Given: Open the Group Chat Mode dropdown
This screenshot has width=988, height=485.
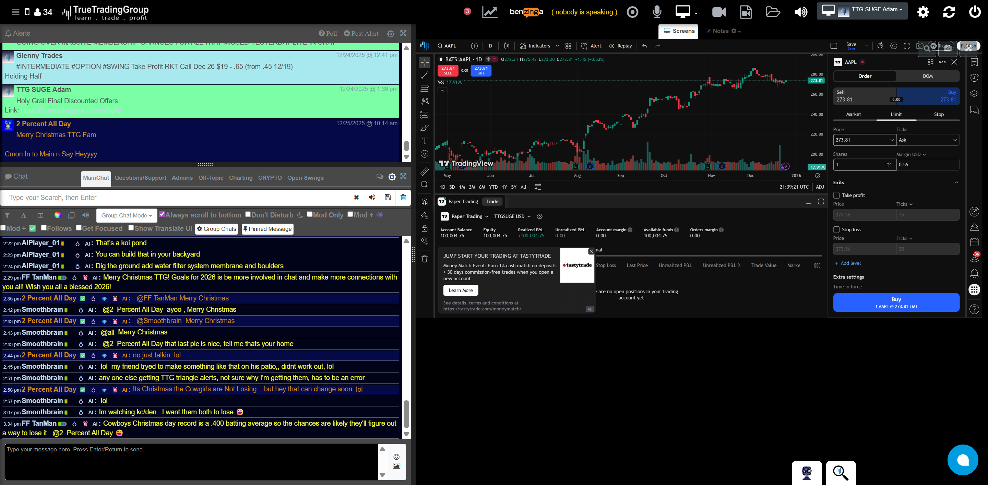Looking at the screenshot, I should (x=127, y=215).
